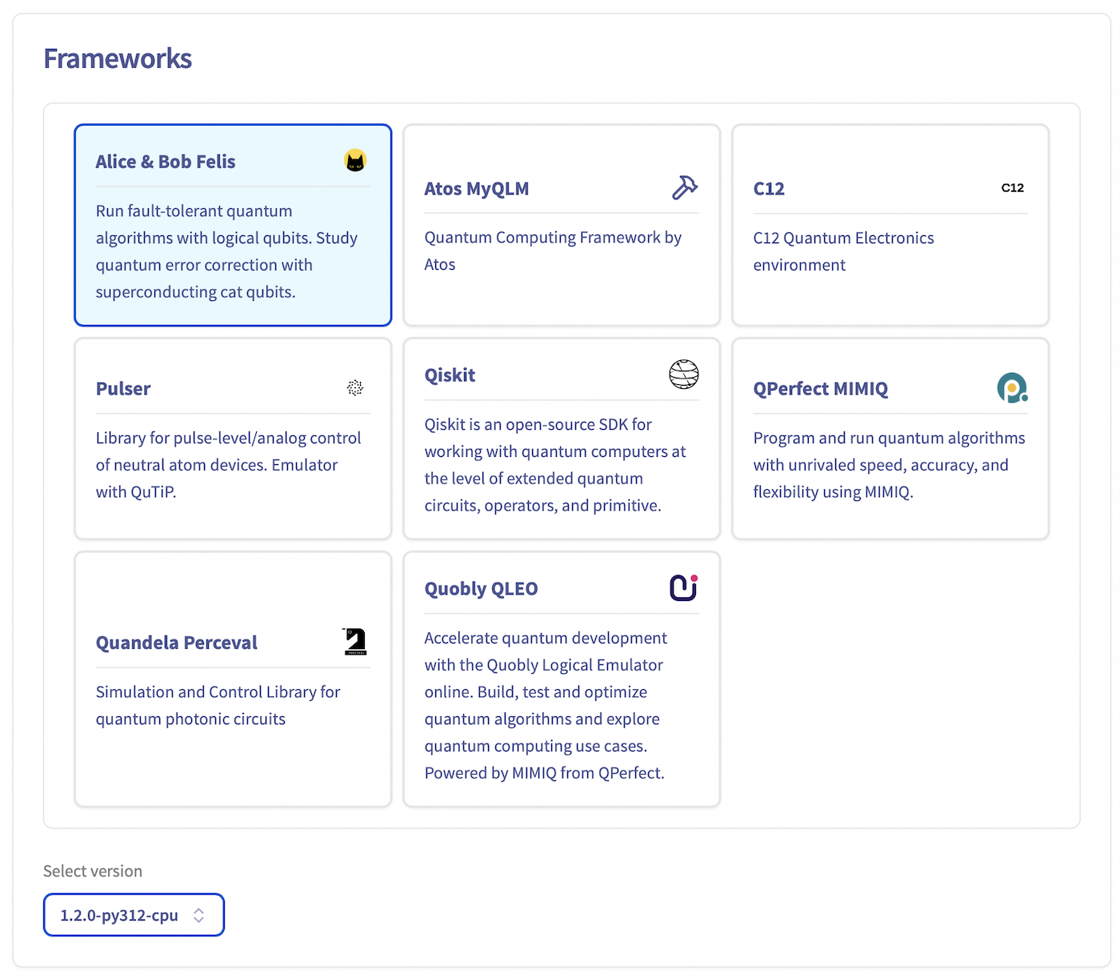This screenshot has height=978, width=1120.
Task: Click the chevron inside the version selector
Action: 198,915
